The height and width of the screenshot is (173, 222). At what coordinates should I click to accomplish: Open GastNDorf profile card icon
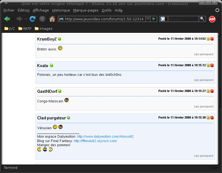pyautogui.click(x=60, y=91)
